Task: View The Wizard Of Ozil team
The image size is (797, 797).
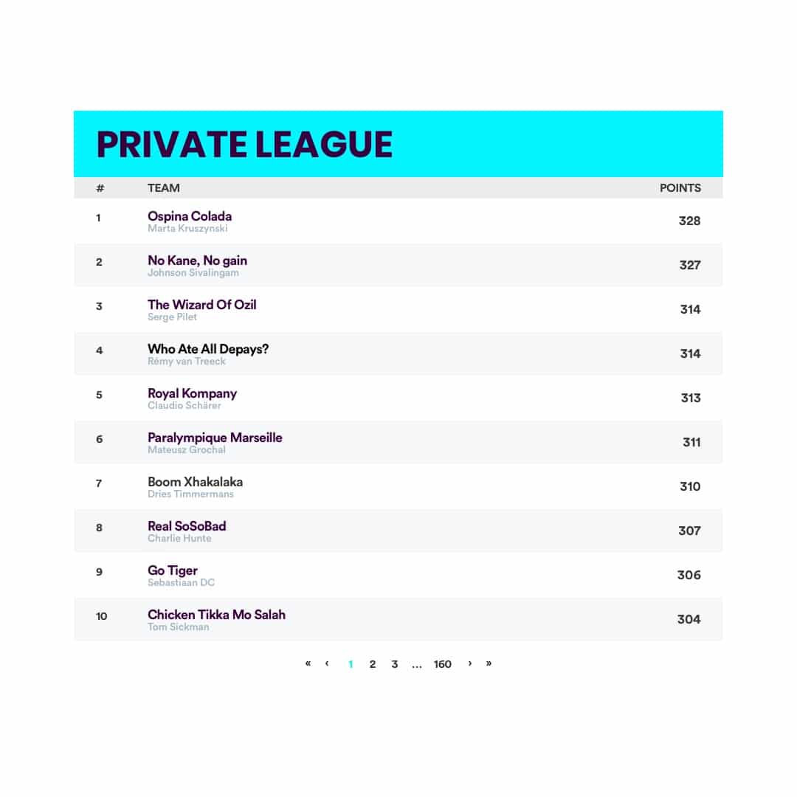Action: pyautogui.click(x=201, y=305)
